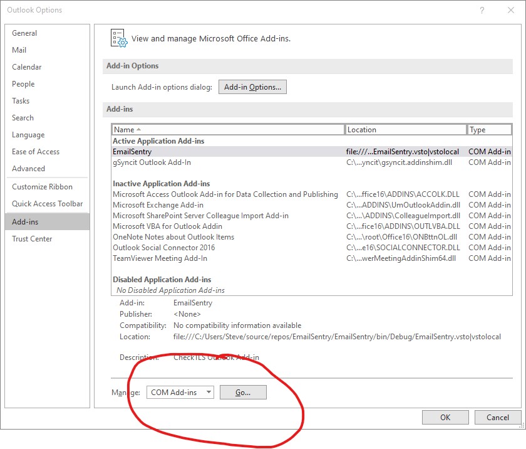Cancel the Outlook Options dialog
The height and width of the screenshot is (449, 526).
coord(498,418)
